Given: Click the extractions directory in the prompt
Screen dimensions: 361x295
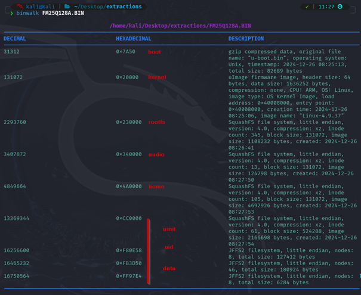Looking at the screenshot, I should point(124,7).
